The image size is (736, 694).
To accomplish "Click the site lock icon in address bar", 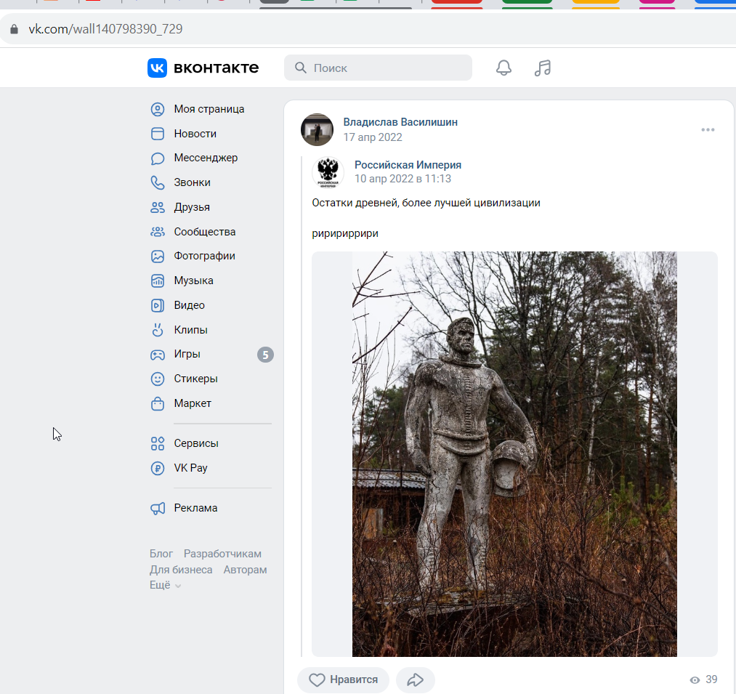I will click(x=14, y=29).
